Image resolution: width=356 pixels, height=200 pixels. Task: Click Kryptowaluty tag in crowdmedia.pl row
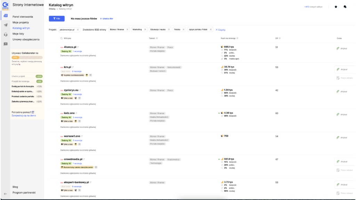pos(173,160)
